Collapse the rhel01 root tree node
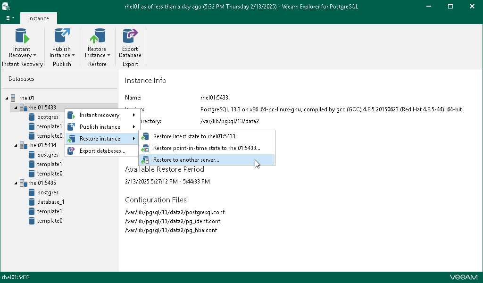The image size is (483, 283). coord(7,98)
